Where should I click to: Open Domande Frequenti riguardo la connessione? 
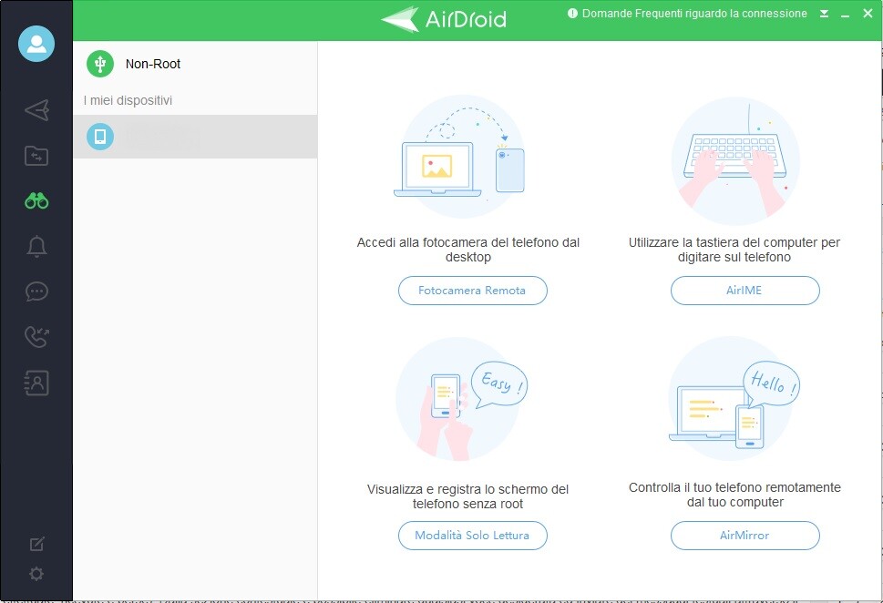point(688,13)
